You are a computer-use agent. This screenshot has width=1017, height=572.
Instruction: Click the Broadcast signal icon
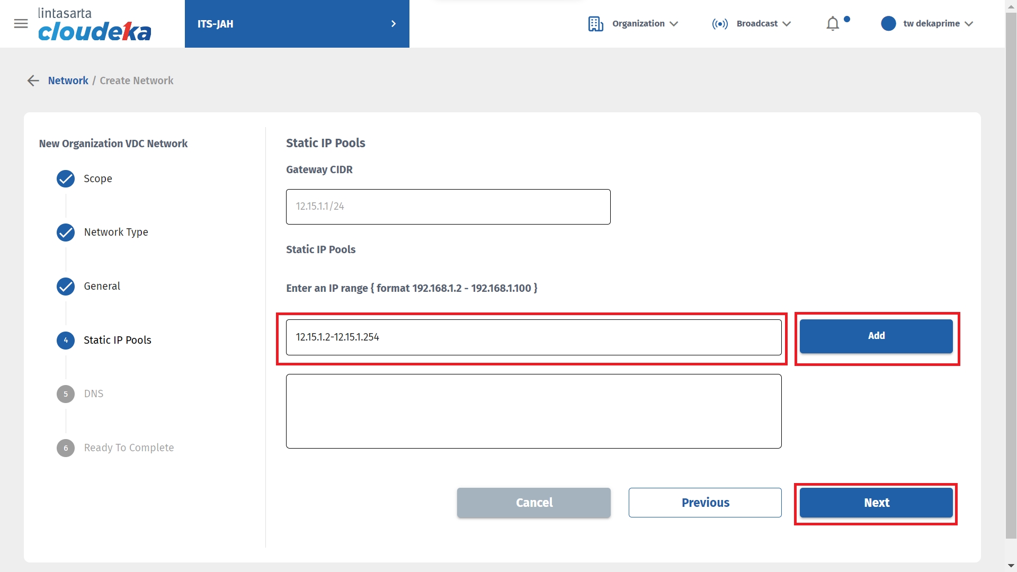coord(720,24)
